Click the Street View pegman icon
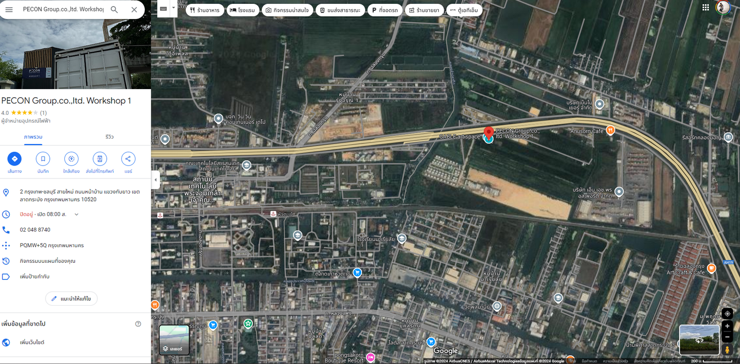The width and height of the screenshot is (740, 364). 727,350
